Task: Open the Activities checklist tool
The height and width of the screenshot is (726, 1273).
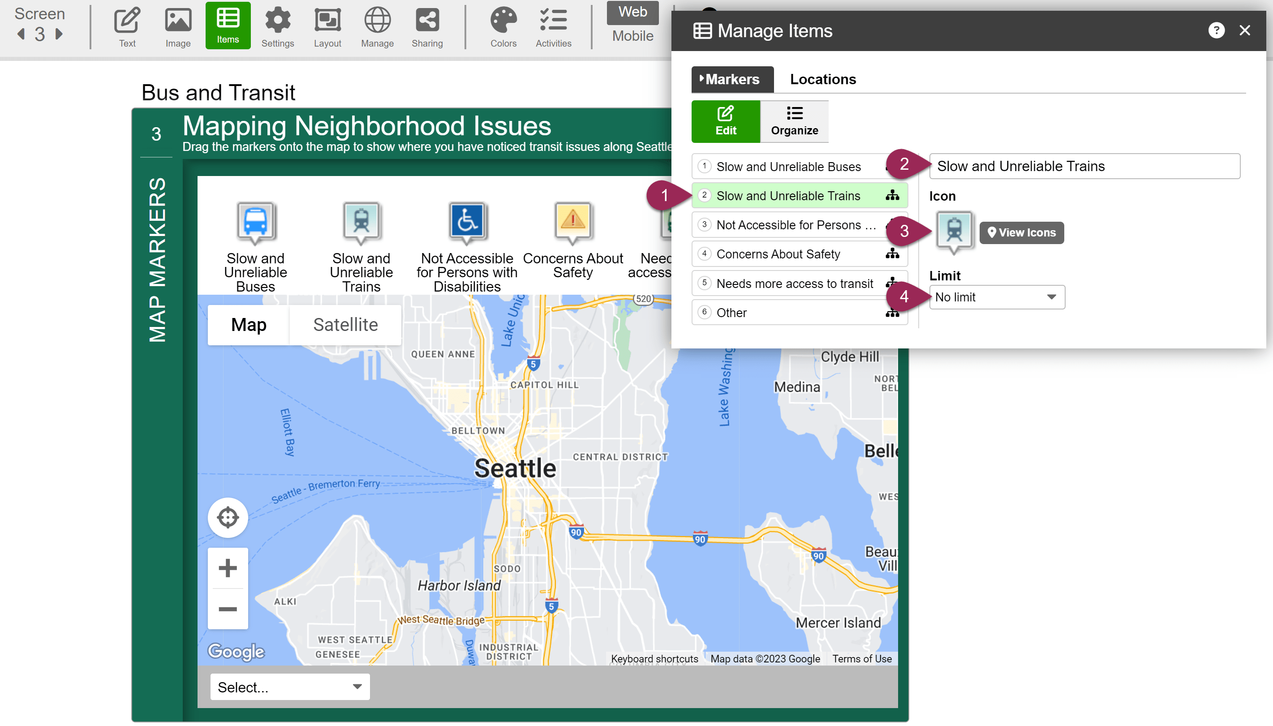Action: point(553,26)
